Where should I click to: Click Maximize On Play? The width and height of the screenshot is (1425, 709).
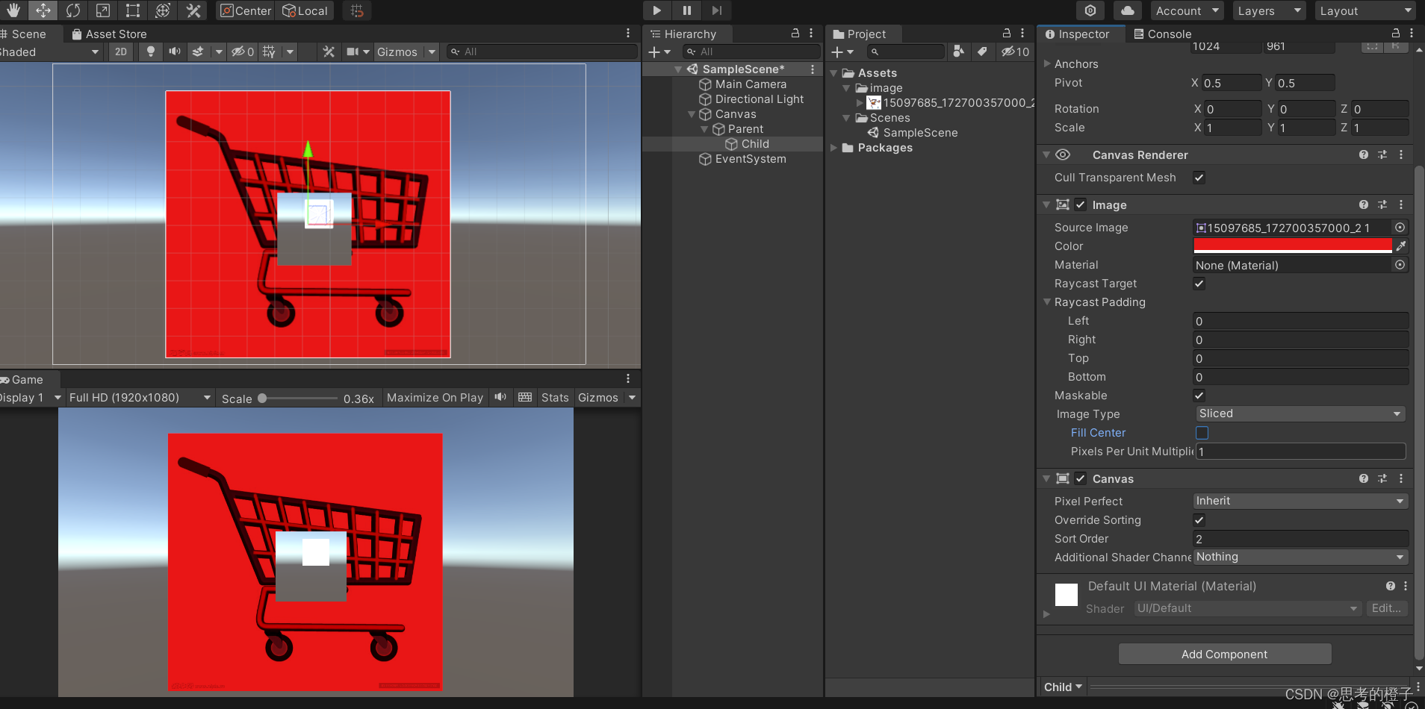[x=434, y=397]
